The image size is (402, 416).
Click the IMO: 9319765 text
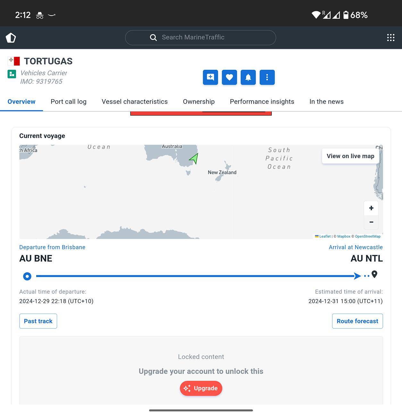click(41, 81)
